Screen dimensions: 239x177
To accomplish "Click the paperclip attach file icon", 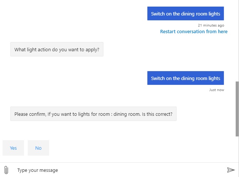I will [6, 170].
